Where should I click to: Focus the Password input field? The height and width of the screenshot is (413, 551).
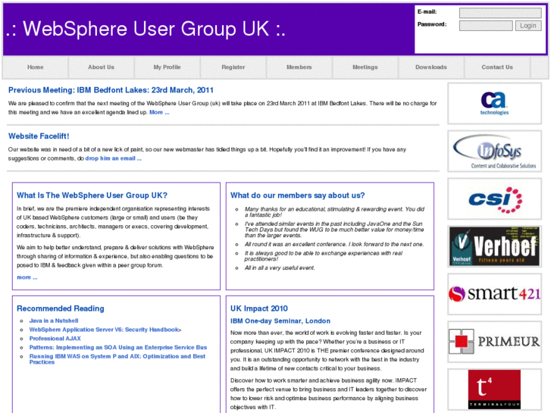(x=486, y=26)
